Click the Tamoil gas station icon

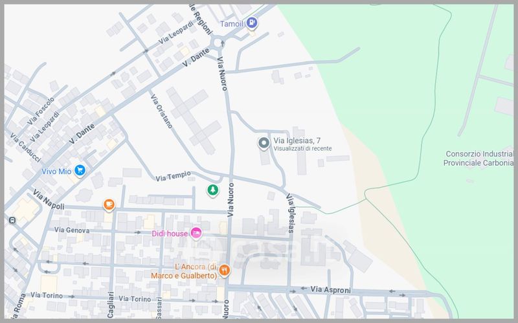[253, 24]
